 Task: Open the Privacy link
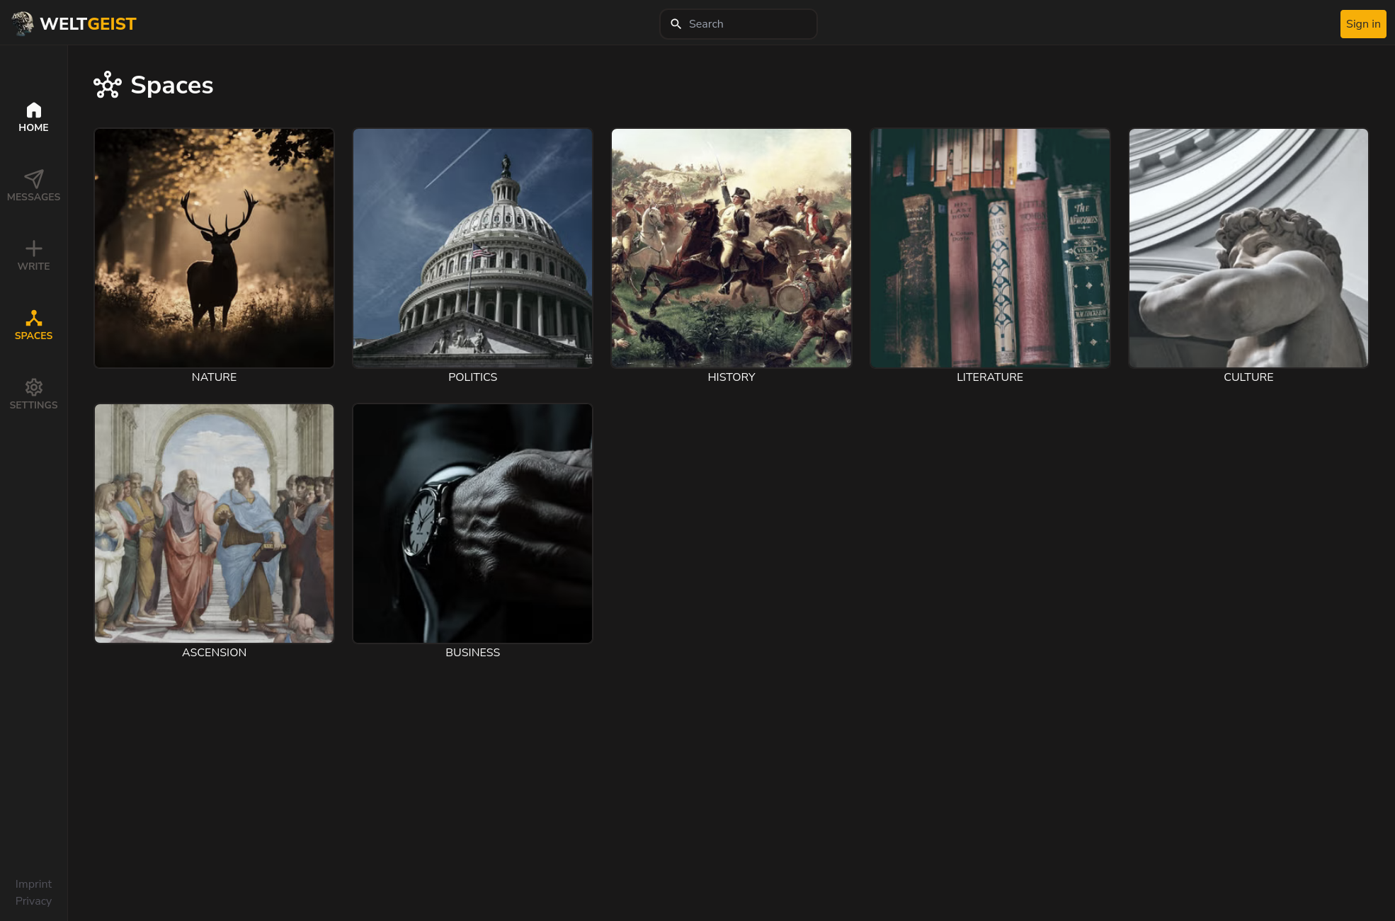33,901
